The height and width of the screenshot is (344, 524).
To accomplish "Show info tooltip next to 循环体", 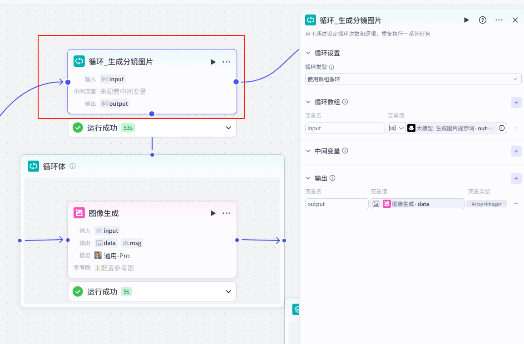I will click(73, 167).
